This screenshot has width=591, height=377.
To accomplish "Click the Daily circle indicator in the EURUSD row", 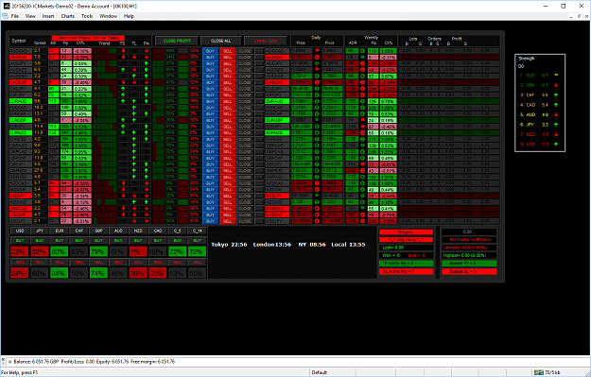I will 317,139.
